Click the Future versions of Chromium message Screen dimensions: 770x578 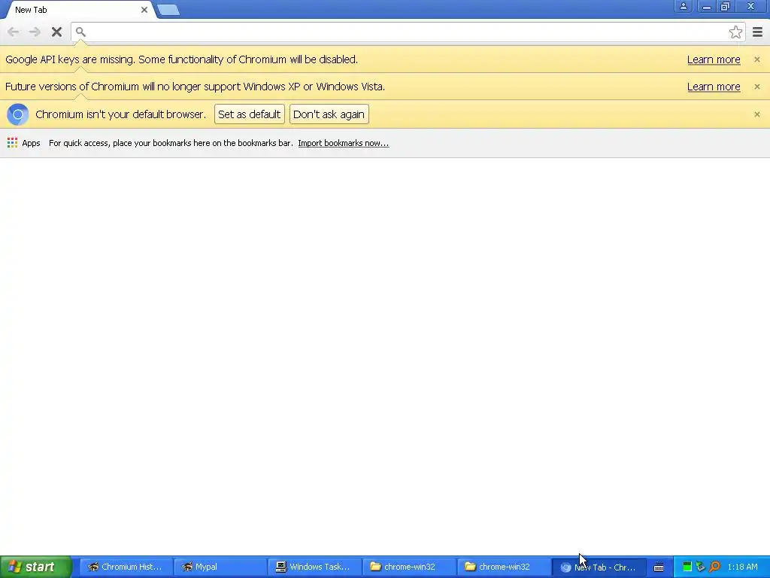(195, 87)
